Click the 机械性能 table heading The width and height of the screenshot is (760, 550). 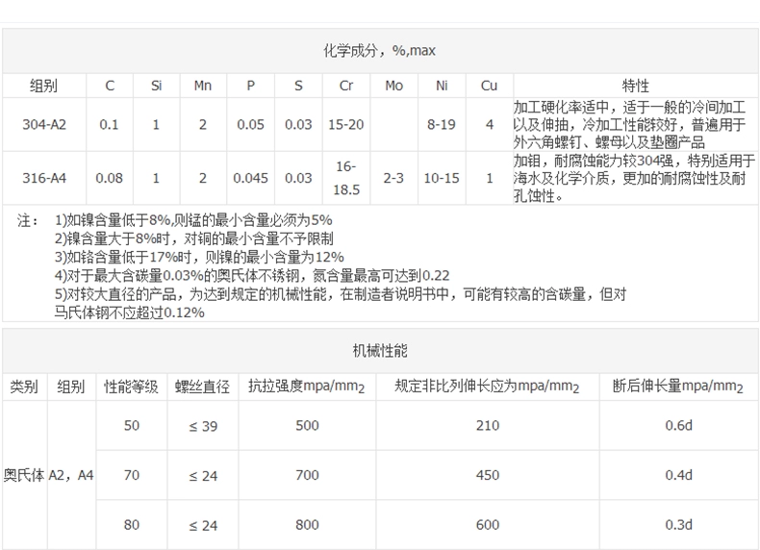tap(380, 351)
